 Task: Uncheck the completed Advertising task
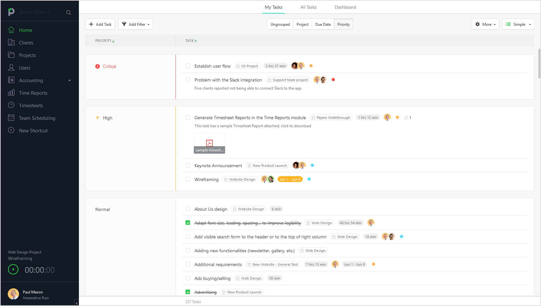pos(188,292)
